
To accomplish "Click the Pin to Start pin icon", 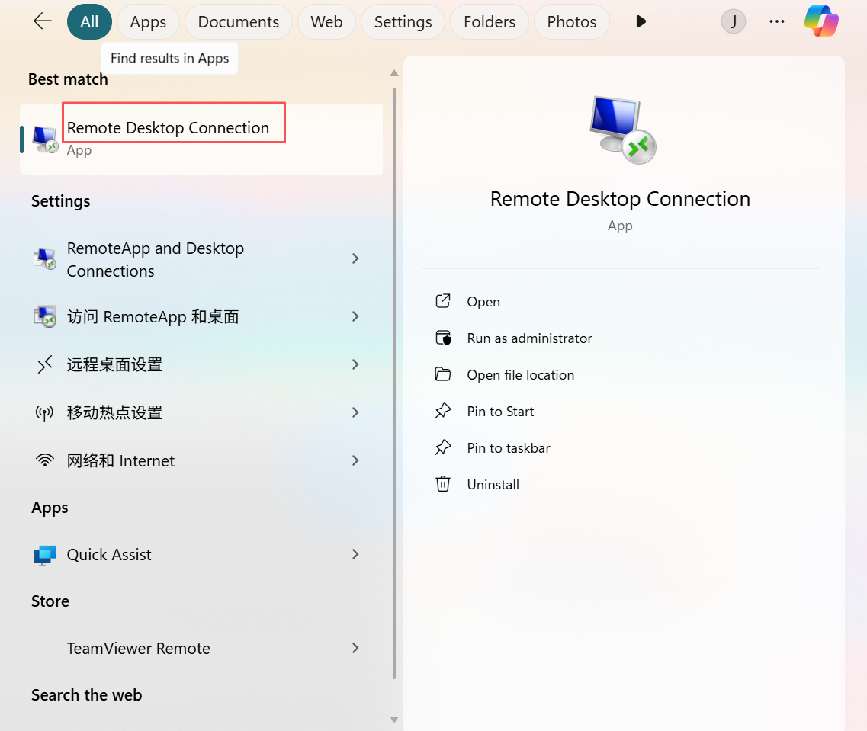I will pyautogui.click(x=443, y=411).
